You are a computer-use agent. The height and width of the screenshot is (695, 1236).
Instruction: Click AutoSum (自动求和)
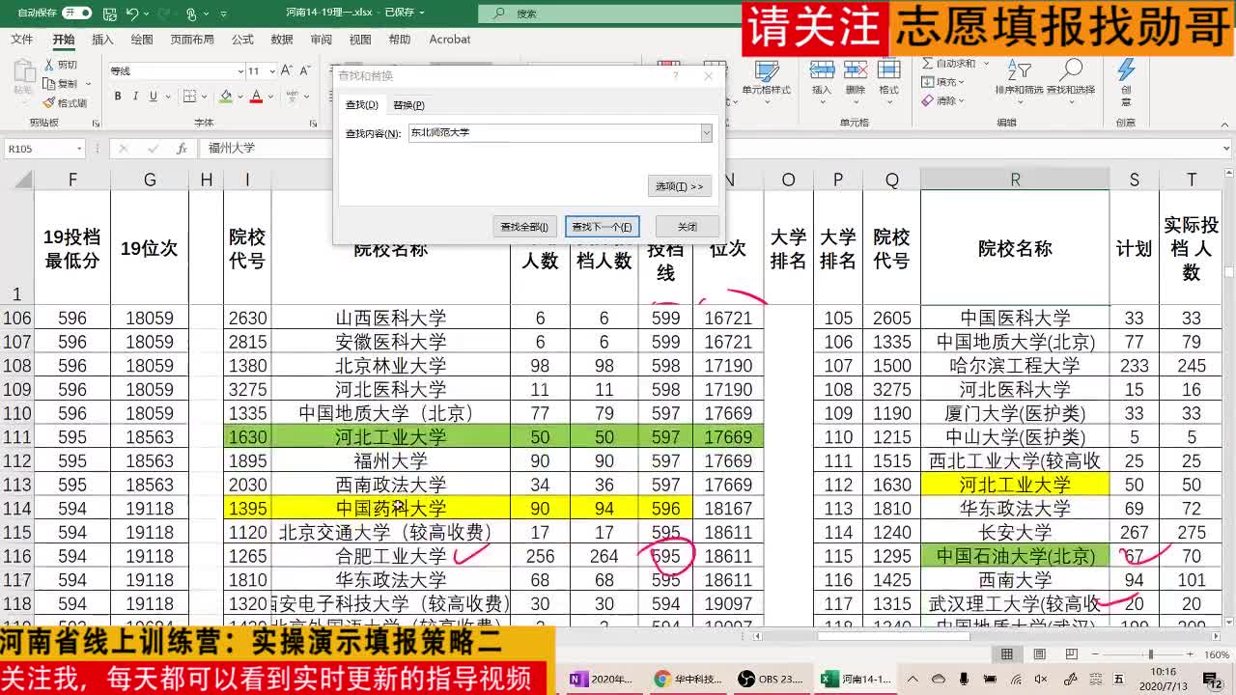[x=947, y=64]
